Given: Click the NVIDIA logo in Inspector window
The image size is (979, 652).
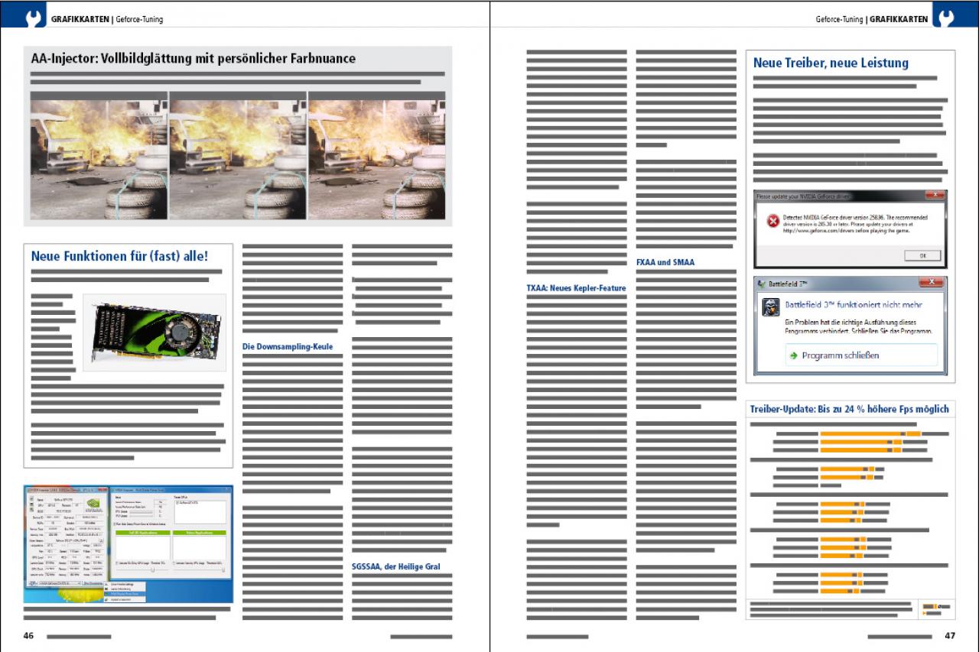Looking at the screenshot, I should pyautogui.click(x=94, y=504).
